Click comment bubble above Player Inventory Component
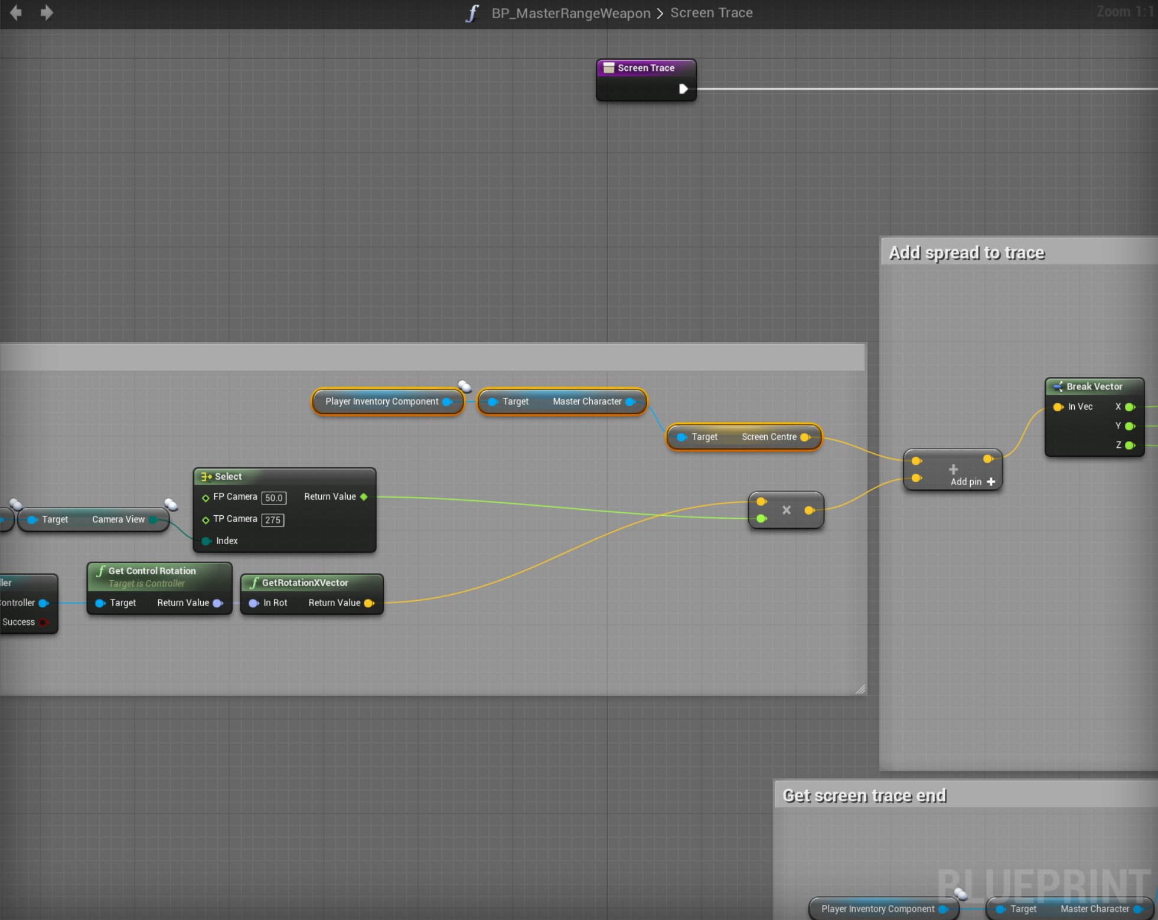The height and width of the screenshot is (920, 1158). tap(465, 387)
